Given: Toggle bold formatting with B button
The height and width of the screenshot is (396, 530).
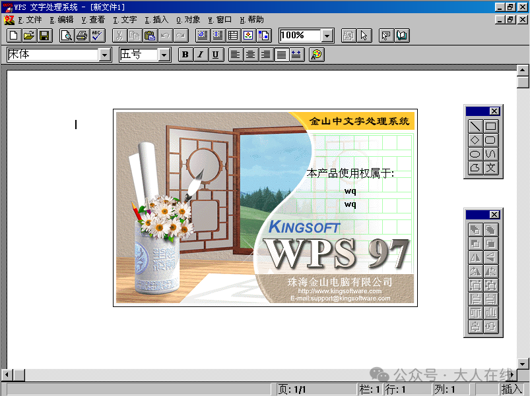Looking at the screenshot, I should [185, 55].
